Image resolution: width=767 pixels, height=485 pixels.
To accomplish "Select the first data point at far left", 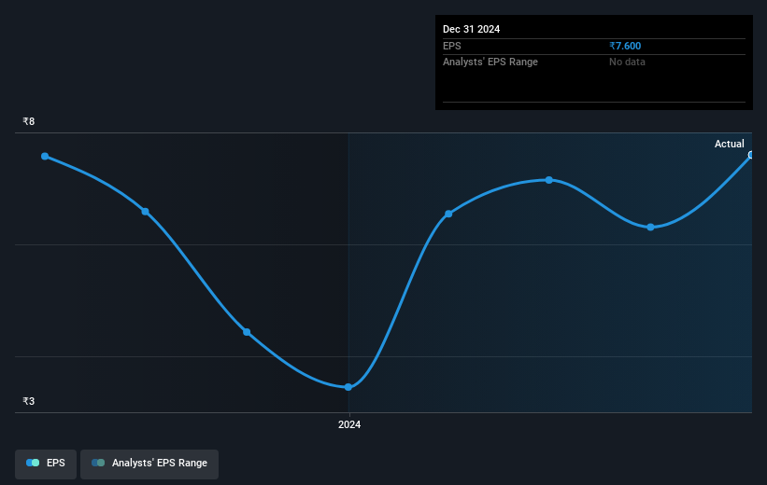I will (x=45, y=157).
